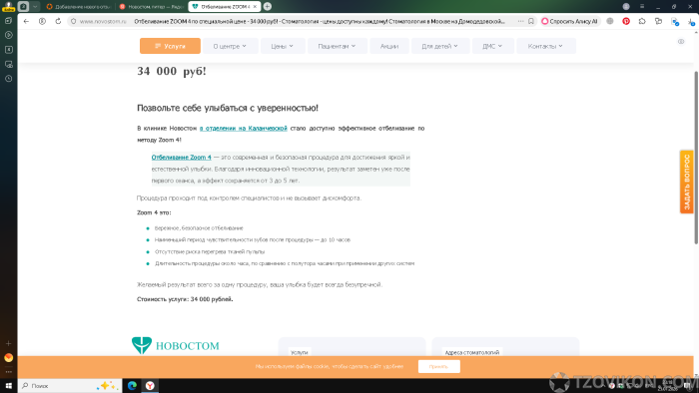Open the Акции menu item
This screenshot has width=699, height=393.
389,46
